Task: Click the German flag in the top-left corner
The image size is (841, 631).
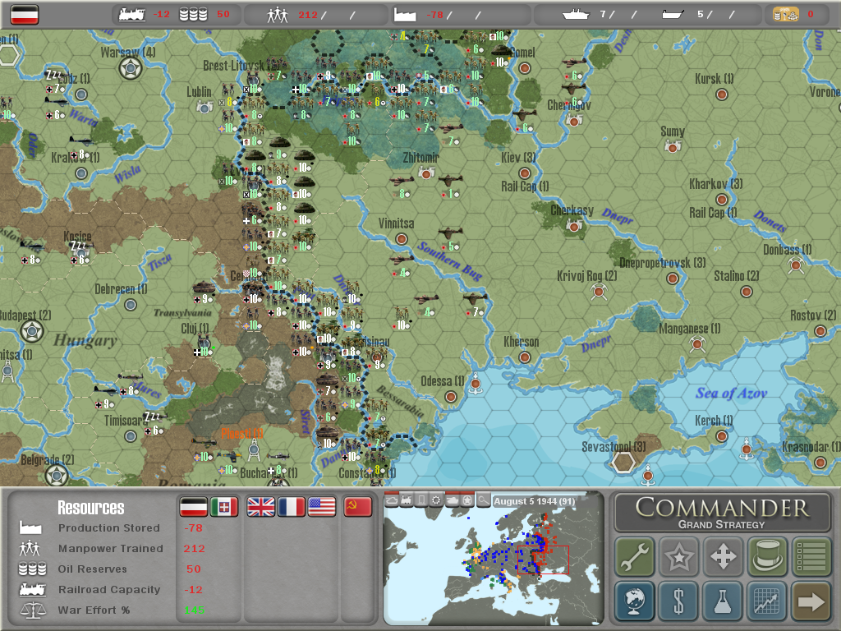Action: click(25, 15)
